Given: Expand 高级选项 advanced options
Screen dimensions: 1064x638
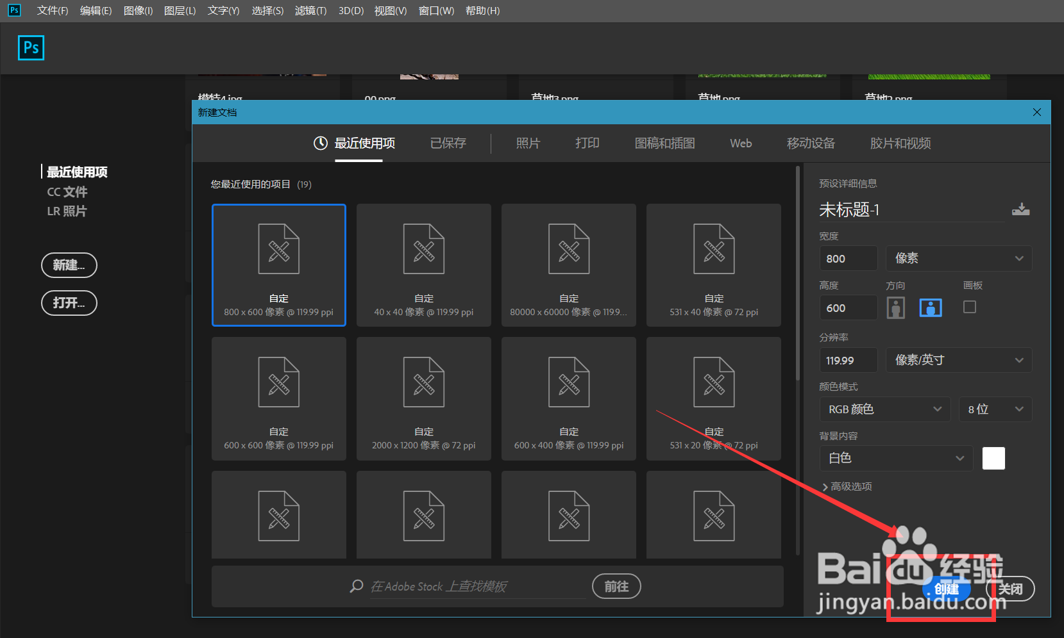Looking at the screenshot, I should pyautogui.click(x=847, y=486).
